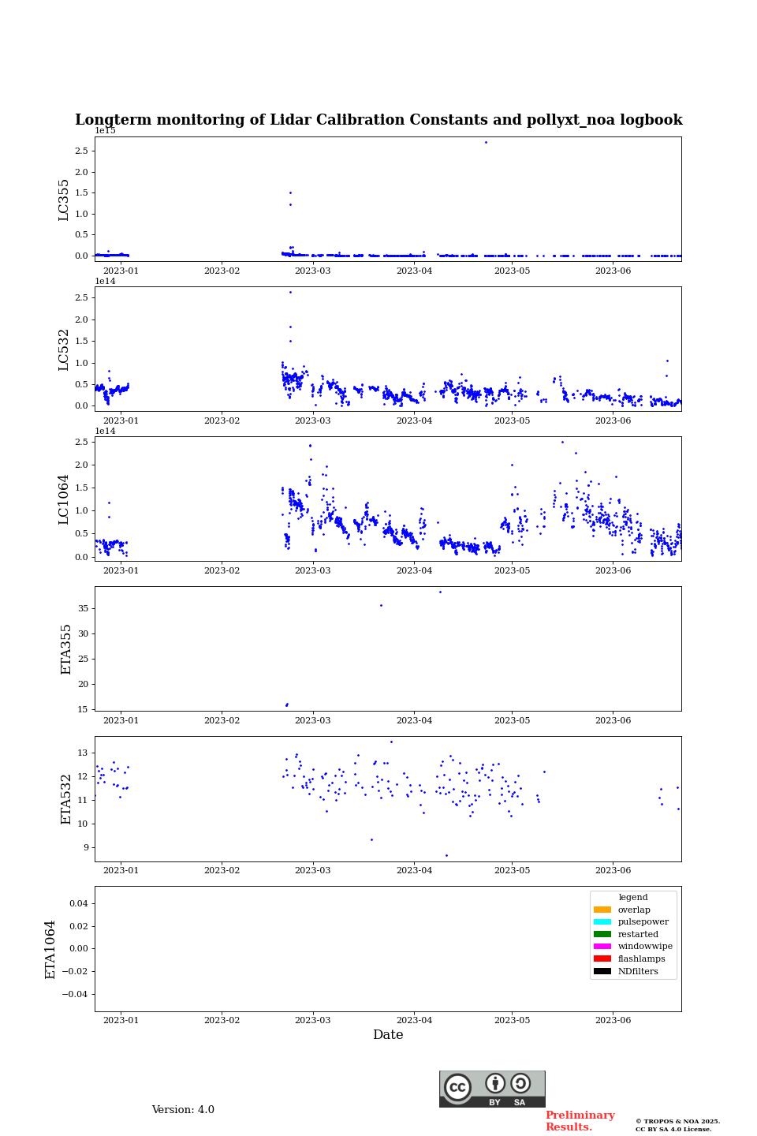Click the ETA355 y-axis label
This screenshot has height=1136, width=757.
click(66, 649)
